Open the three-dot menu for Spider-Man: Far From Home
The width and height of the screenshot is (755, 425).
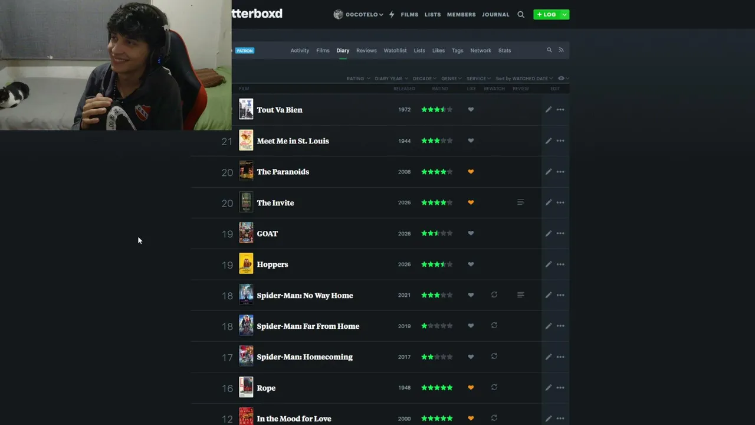click(560, 326)
